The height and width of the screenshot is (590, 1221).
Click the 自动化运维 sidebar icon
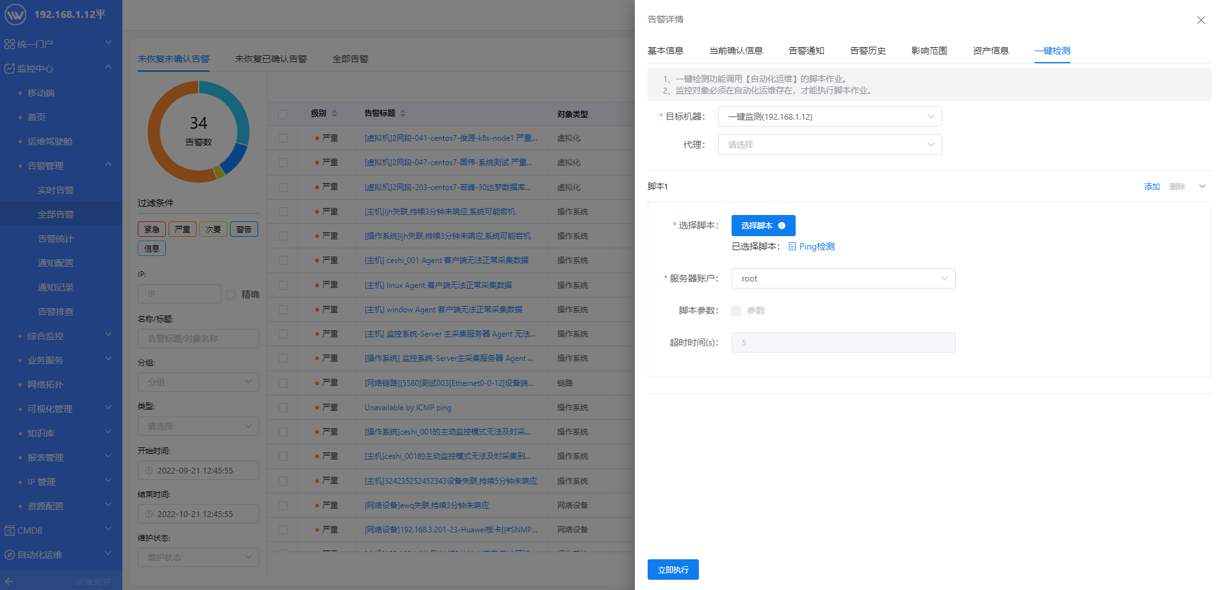[10, 555]
